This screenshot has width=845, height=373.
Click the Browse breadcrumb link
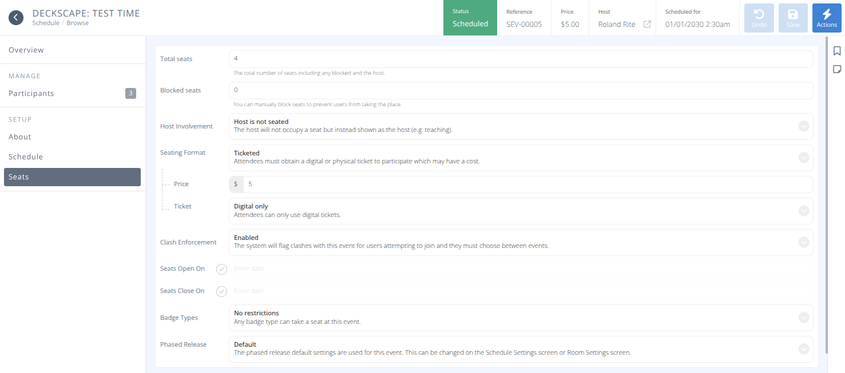click(77, 23)
